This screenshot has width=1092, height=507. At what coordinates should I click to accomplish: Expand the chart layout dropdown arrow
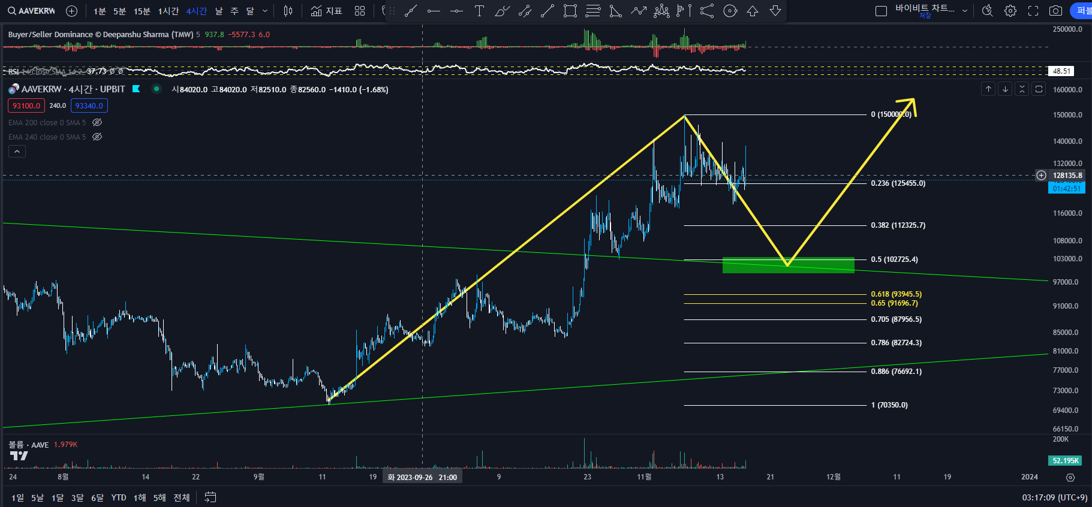click(965, 11)
